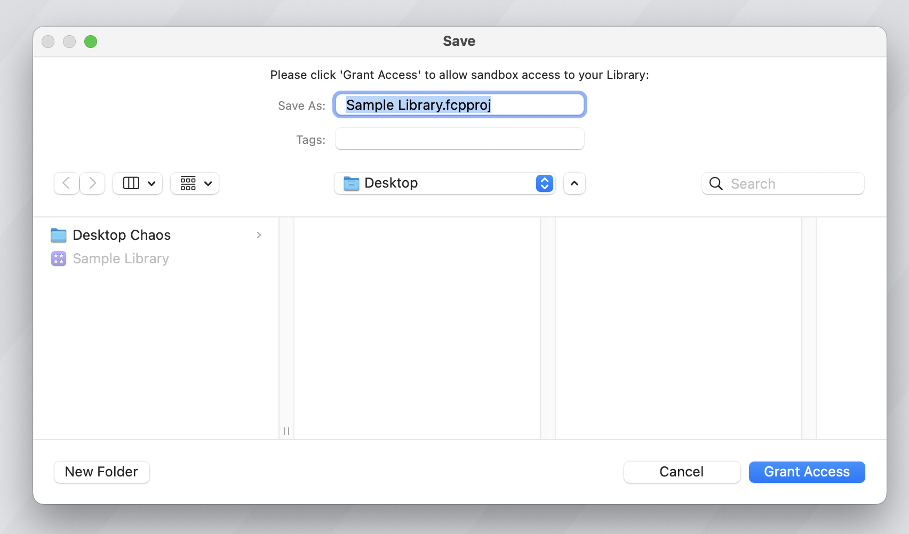909x534 pixels.
Task: Create a New Folder
Action: tap(102, 472)
